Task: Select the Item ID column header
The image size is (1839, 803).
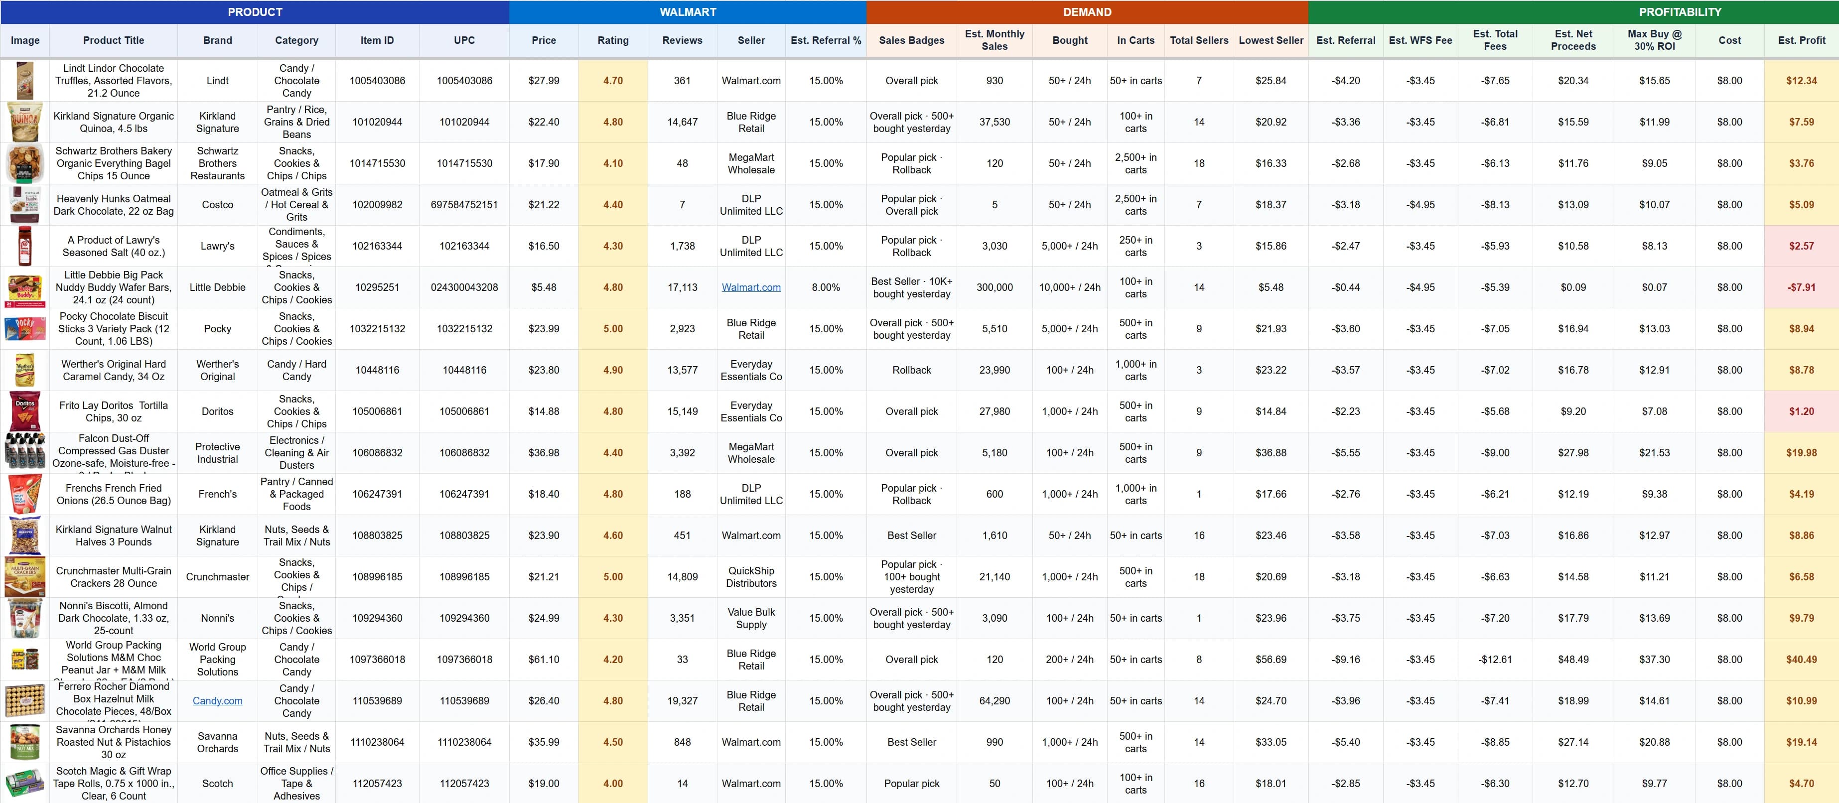Action: (378, 40)
